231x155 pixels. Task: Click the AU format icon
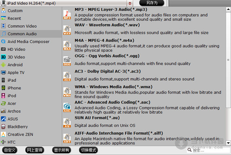click(67, 123)
